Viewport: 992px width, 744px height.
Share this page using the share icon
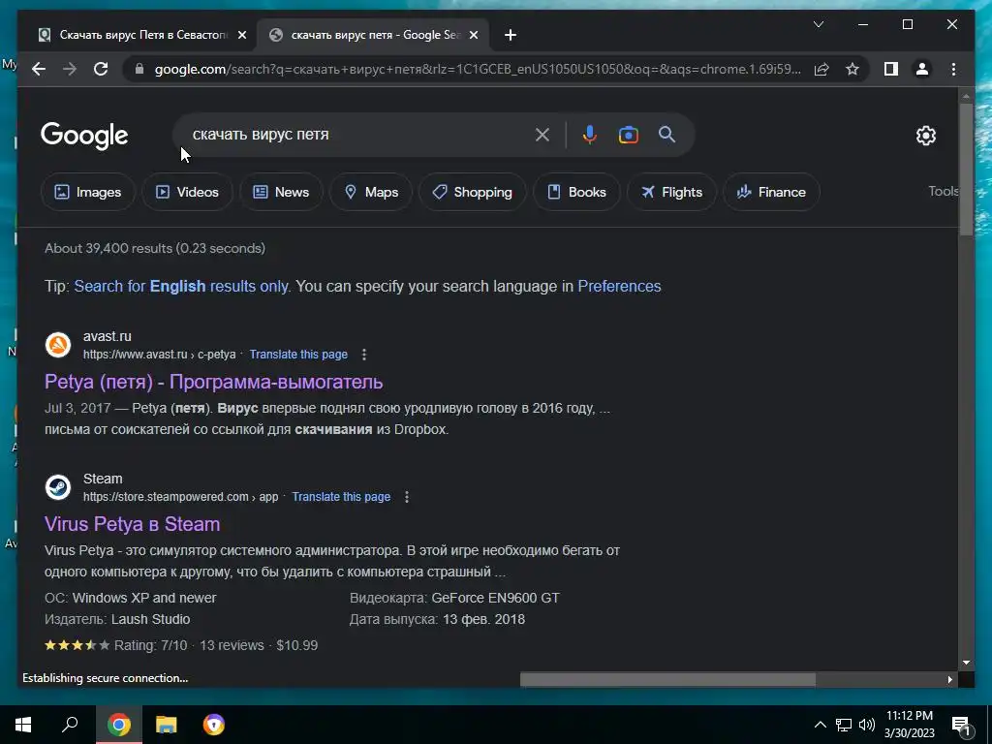pyautogui.click(x=821, y=69)
